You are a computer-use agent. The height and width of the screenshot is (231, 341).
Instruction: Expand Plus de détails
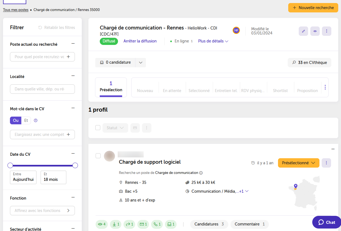(213, 41)
